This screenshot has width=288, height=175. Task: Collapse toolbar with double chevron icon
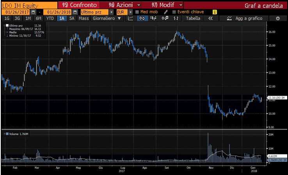tap(210, 18)
